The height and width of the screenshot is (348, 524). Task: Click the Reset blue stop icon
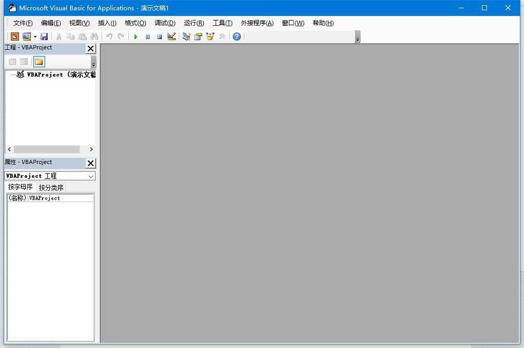tap(159, 37)
